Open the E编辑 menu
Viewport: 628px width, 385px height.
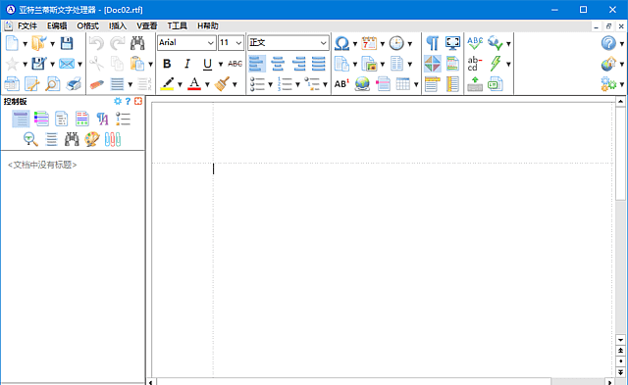pyautogui.click(x=57, y=26)
